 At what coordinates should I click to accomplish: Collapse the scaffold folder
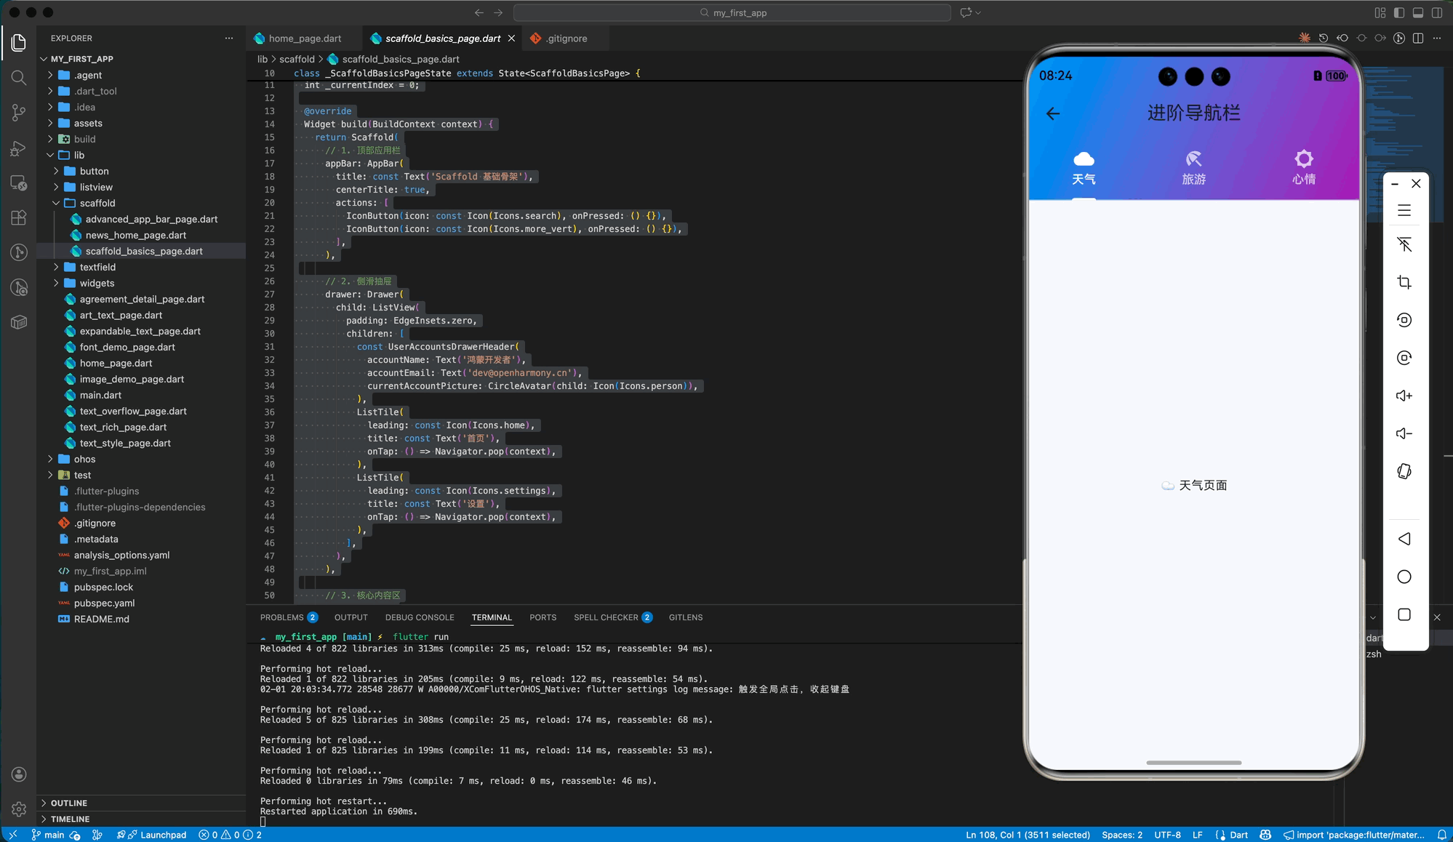tap(97, 203)
